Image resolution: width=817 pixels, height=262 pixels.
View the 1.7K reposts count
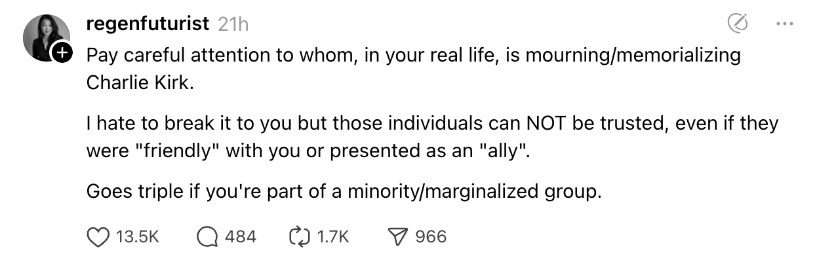pos(332,236)
